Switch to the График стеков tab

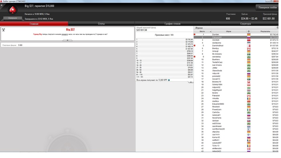pyautogui.click(x=172, y=24)
